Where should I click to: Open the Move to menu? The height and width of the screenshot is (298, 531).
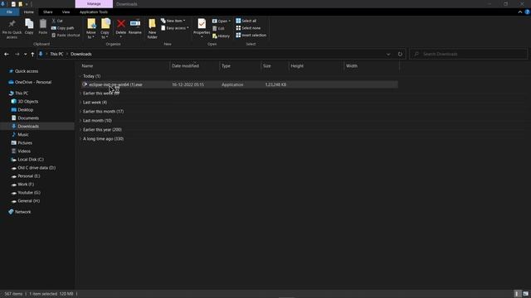tap(91, 28)
